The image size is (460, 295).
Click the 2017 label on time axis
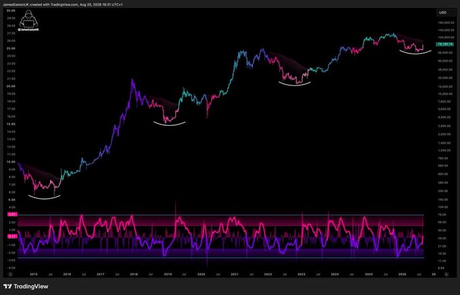tap(100, 274)
